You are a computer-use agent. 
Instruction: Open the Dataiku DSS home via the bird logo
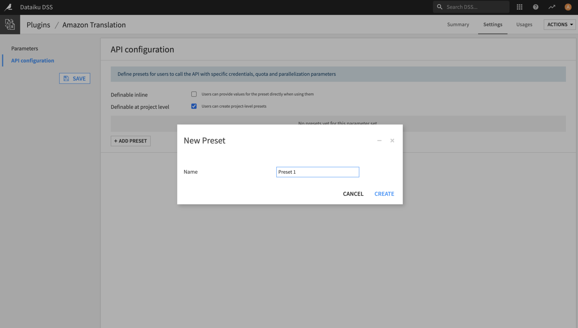pyautogui.click(x=8, y=7)
